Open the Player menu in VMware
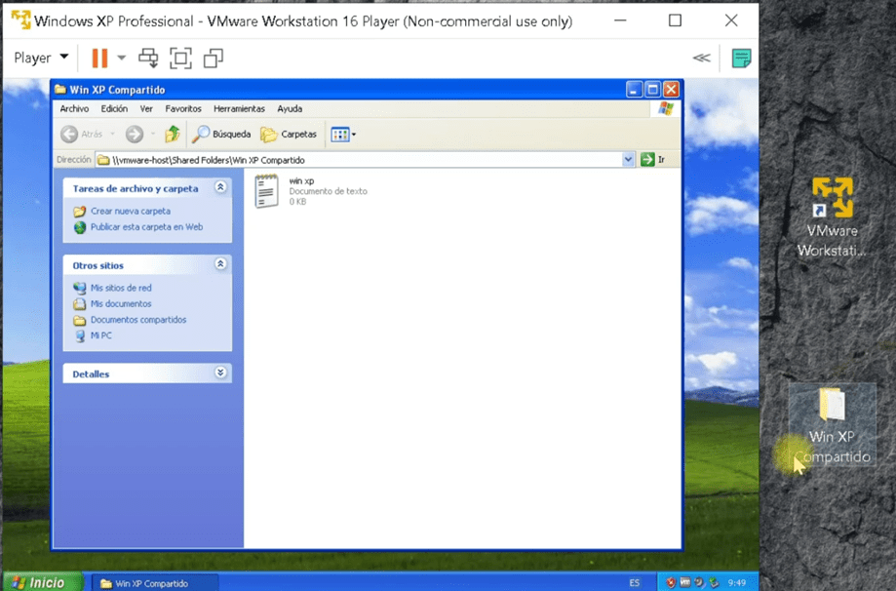 click(41, 58)
